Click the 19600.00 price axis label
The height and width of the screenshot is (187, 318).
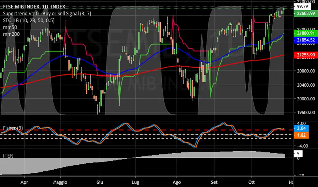click(x=306, y=113)
